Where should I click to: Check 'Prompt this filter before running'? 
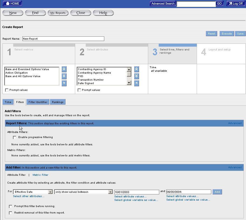coord(11,207)
